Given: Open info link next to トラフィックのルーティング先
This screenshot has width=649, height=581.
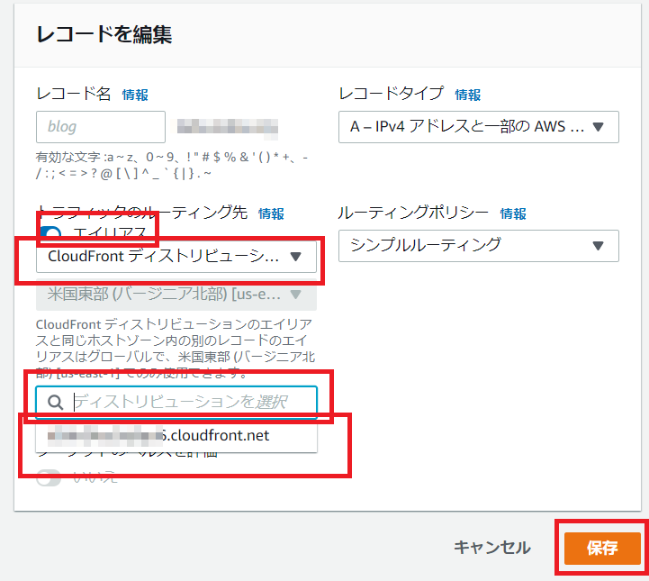Looking at the screenshot, I should pyautogui.click(x=271, y=213).
